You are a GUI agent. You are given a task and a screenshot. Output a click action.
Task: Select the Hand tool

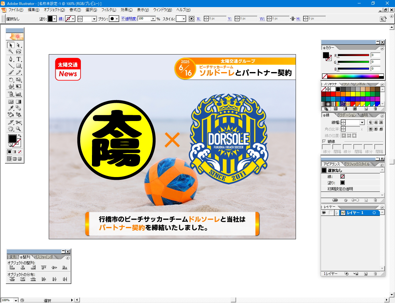(x=11, y=129)
